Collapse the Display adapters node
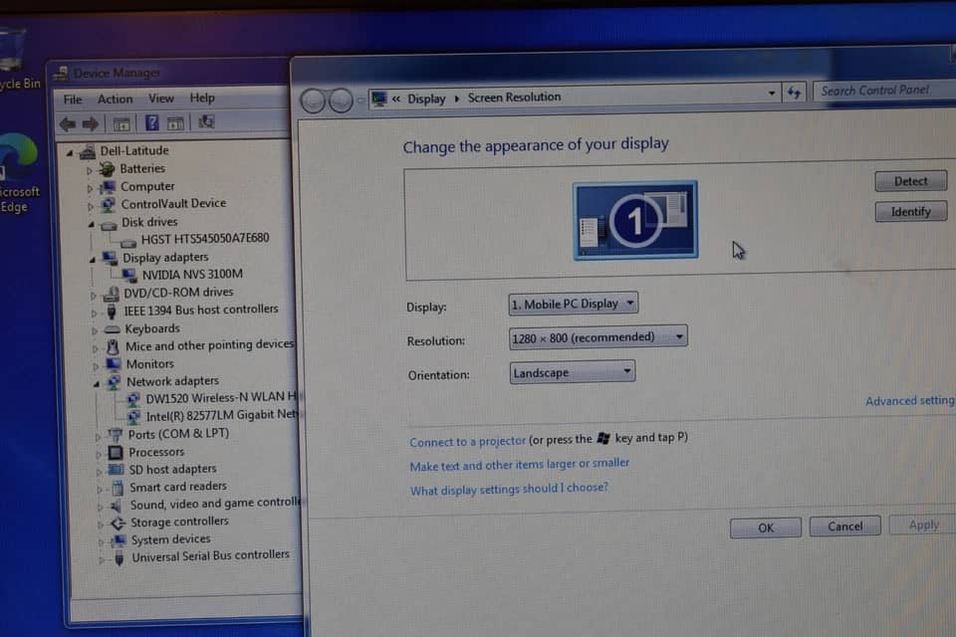 coord(93,260)
